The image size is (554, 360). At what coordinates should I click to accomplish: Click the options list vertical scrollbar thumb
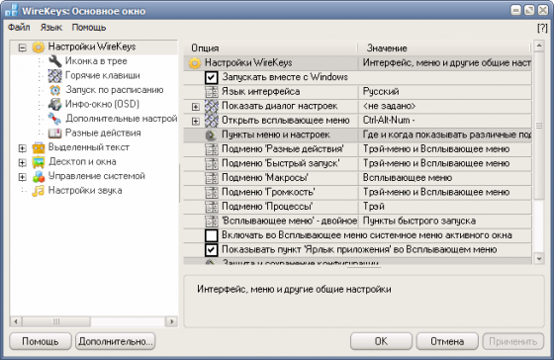click(x=539, y=126)
